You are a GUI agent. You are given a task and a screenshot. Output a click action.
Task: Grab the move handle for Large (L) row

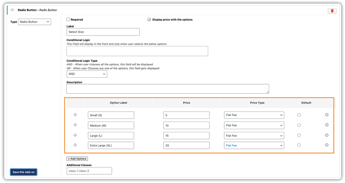tap(75, 135)
